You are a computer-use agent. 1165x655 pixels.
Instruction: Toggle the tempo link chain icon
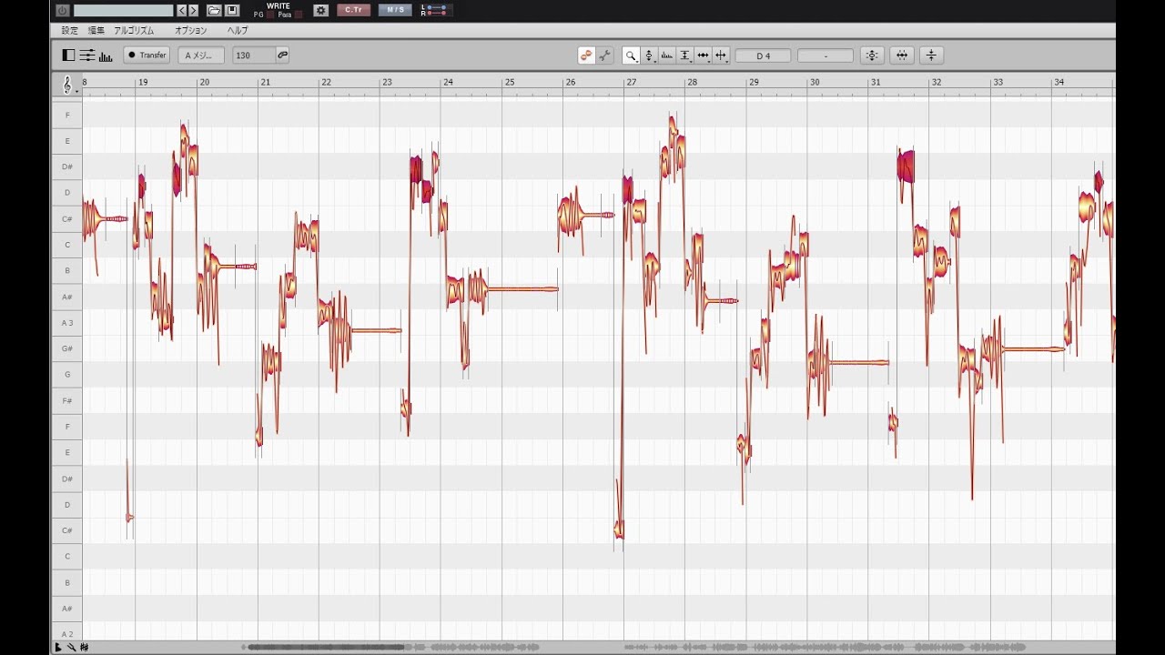[x=283, y=55]
